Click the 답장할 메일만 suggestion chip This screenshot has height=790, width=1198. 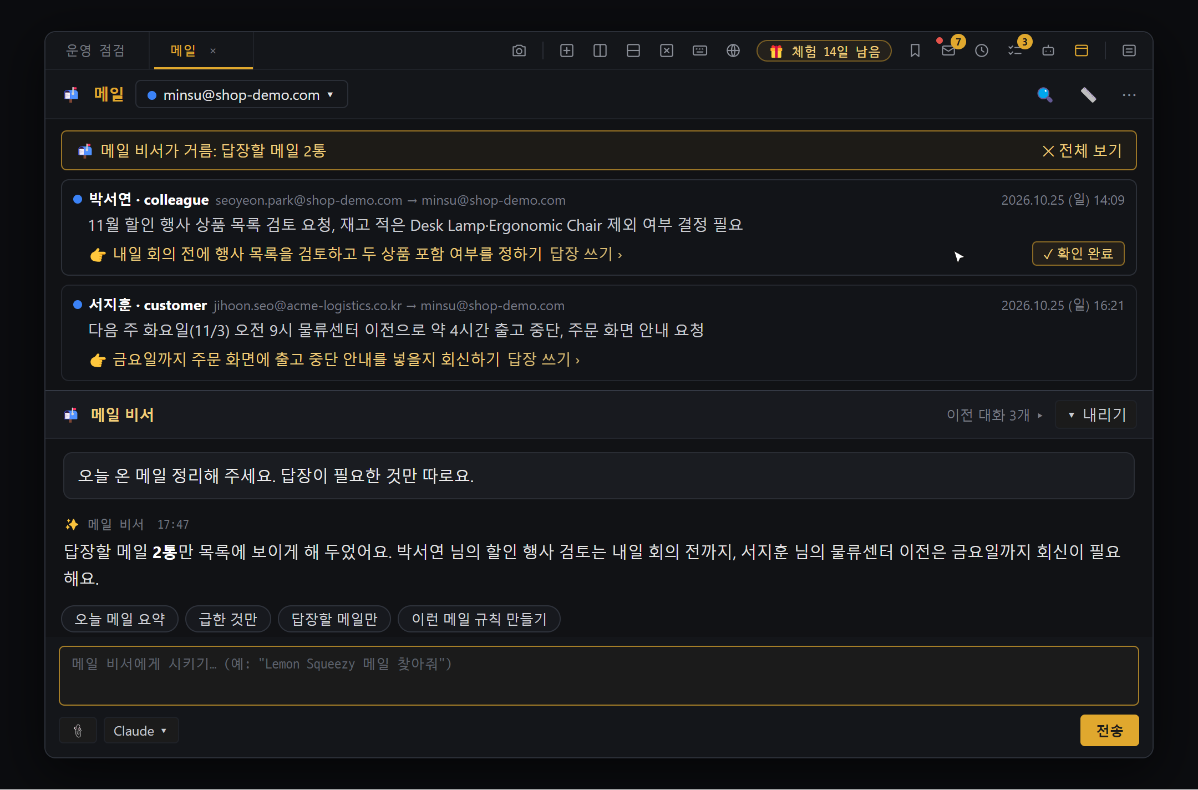click(334, 619)
